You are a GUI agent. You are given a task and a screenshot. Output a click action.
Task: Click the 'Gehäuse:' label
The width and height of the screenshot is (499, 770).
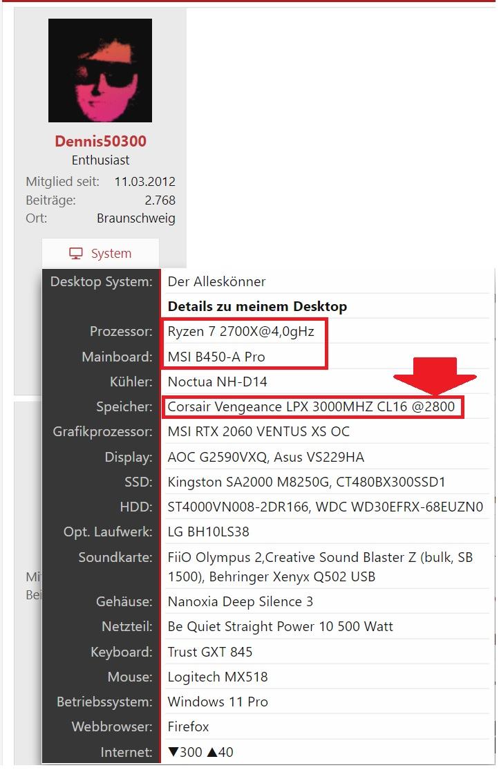coord(124,601)
